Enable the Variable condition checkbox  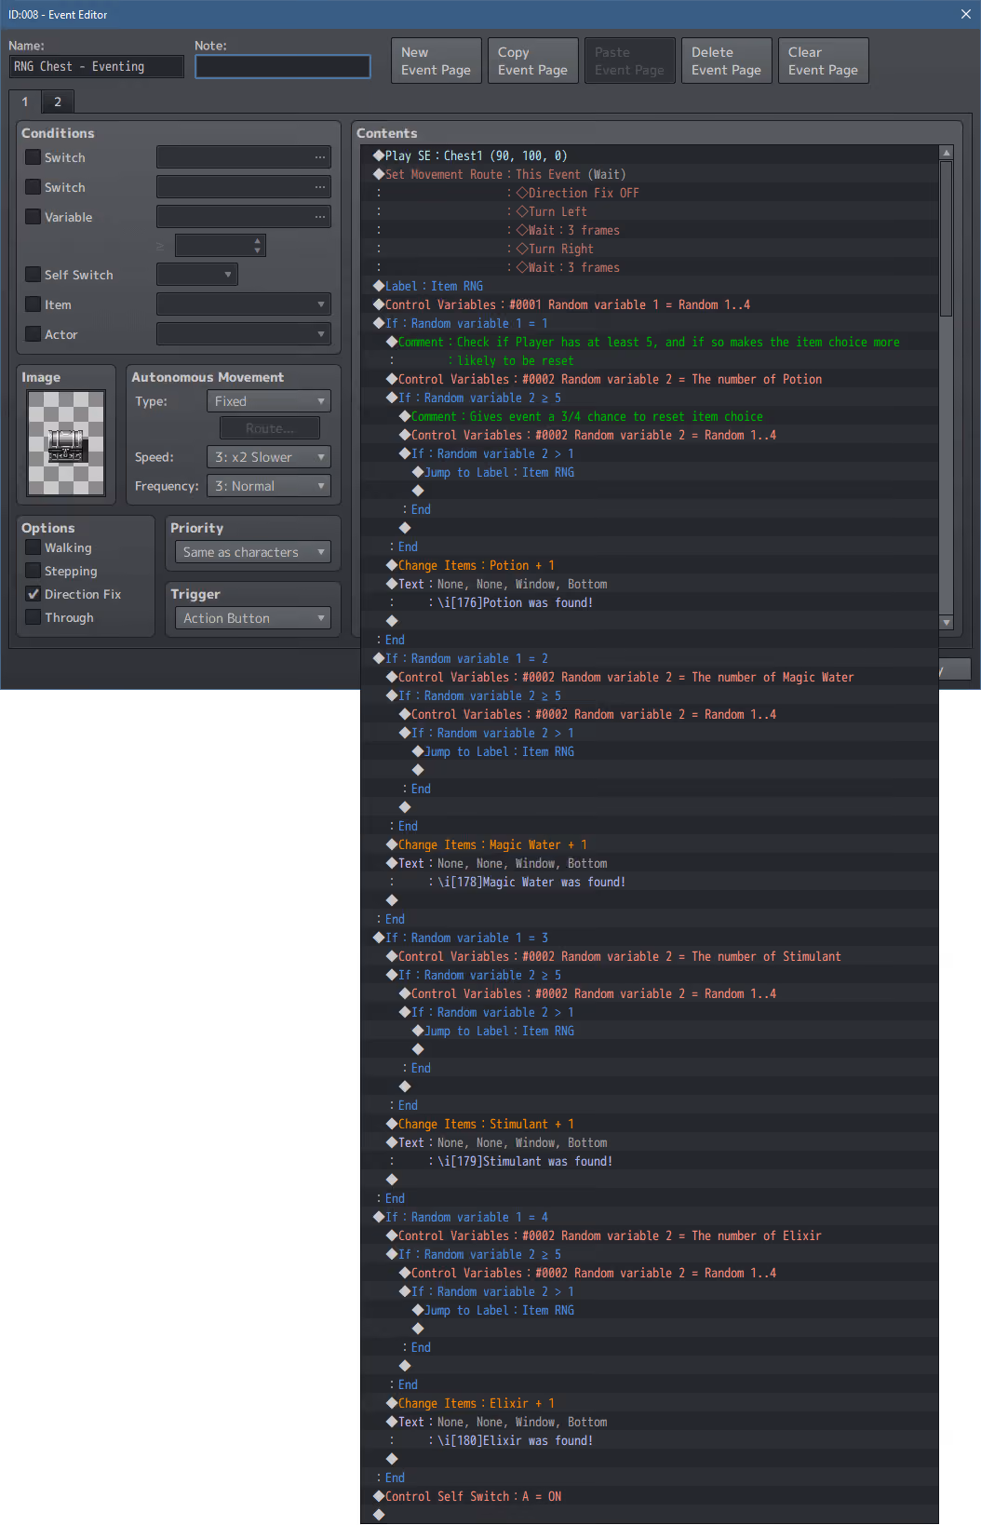[x=33, y=217]
